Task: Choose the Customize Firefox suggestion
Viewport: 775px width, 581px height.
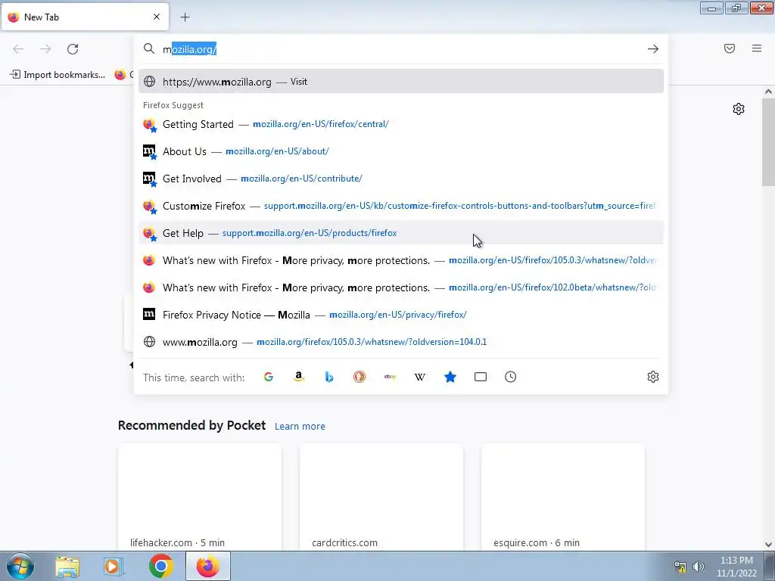Action: tap(401, 206)
